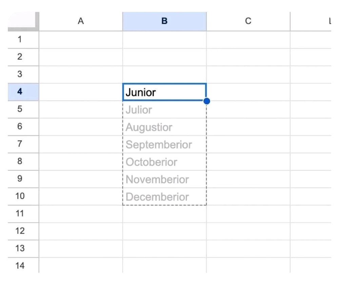This screenshot has width=339, height=281.
Task: Select row 10 header
Action: tap(20, 196)
